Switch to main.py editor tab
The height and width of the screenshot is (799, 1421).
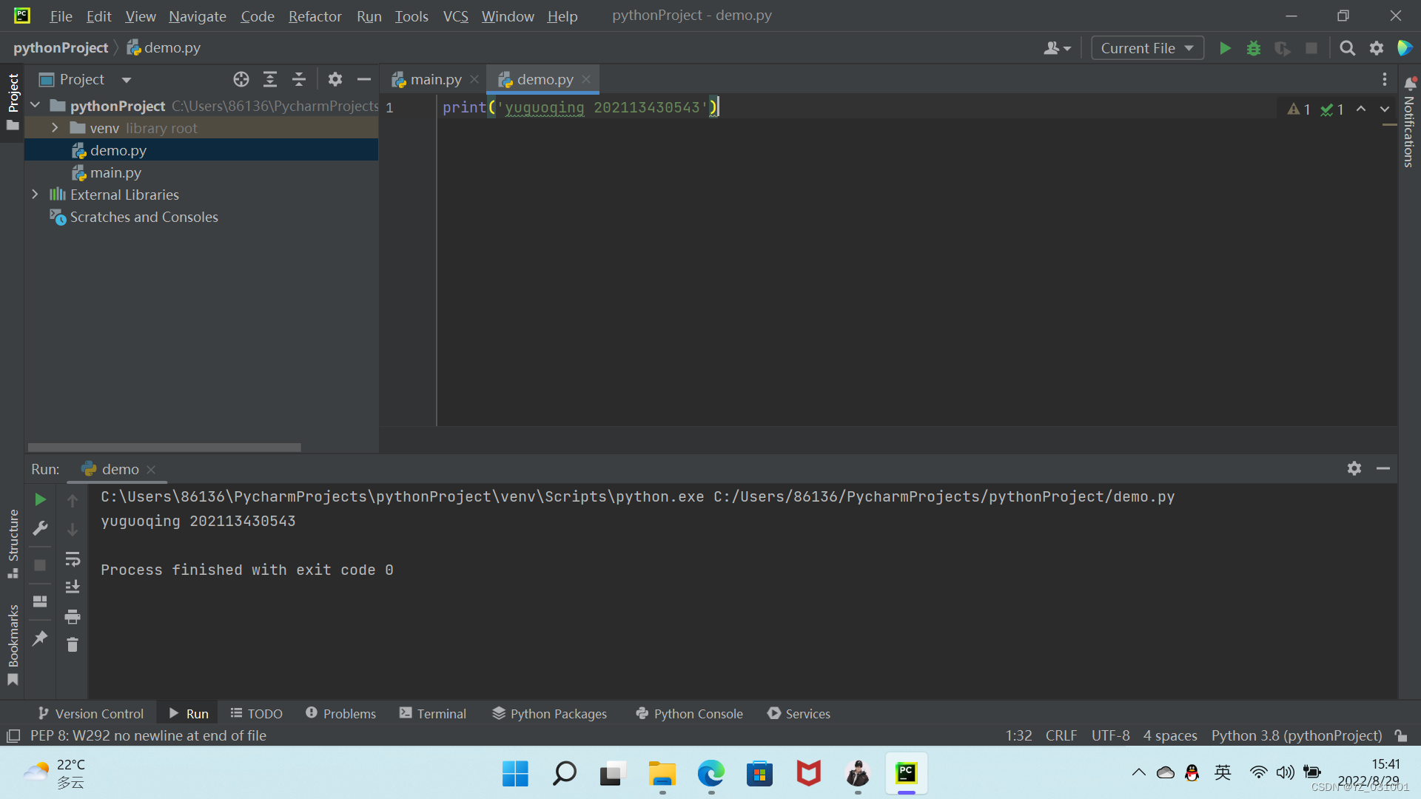click(x=435, y=79)
